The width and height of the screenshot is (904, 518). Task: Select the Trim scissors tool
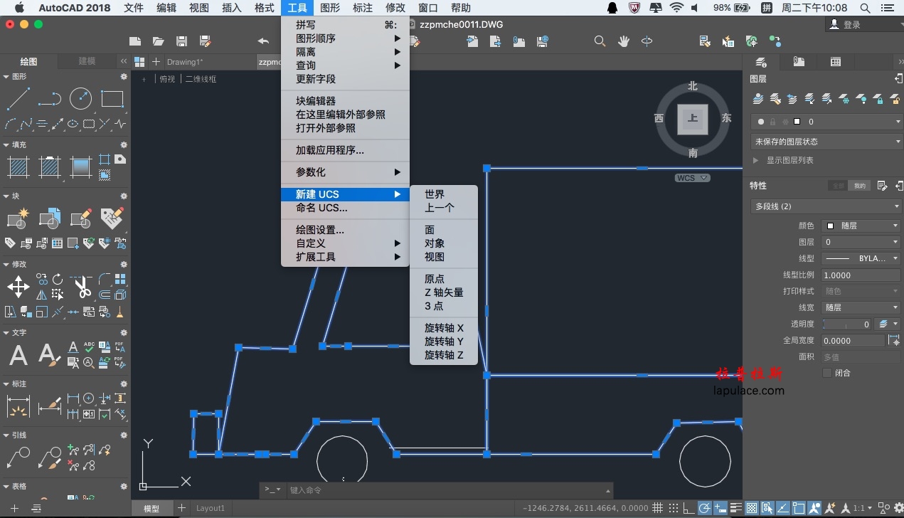pos(82,287)
